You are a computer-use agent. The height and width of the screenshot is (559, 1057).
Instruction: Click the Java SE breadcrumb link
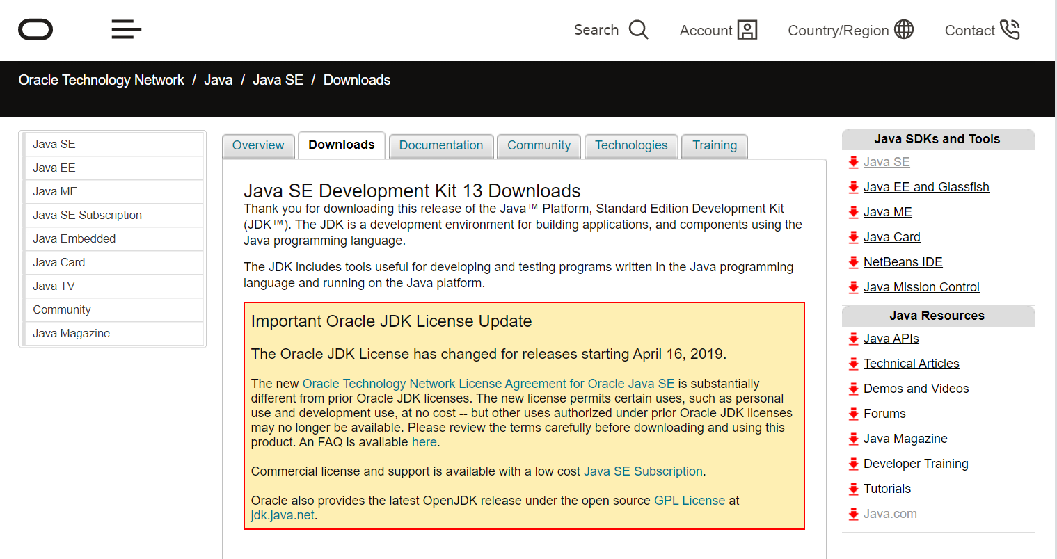[278, 80]
